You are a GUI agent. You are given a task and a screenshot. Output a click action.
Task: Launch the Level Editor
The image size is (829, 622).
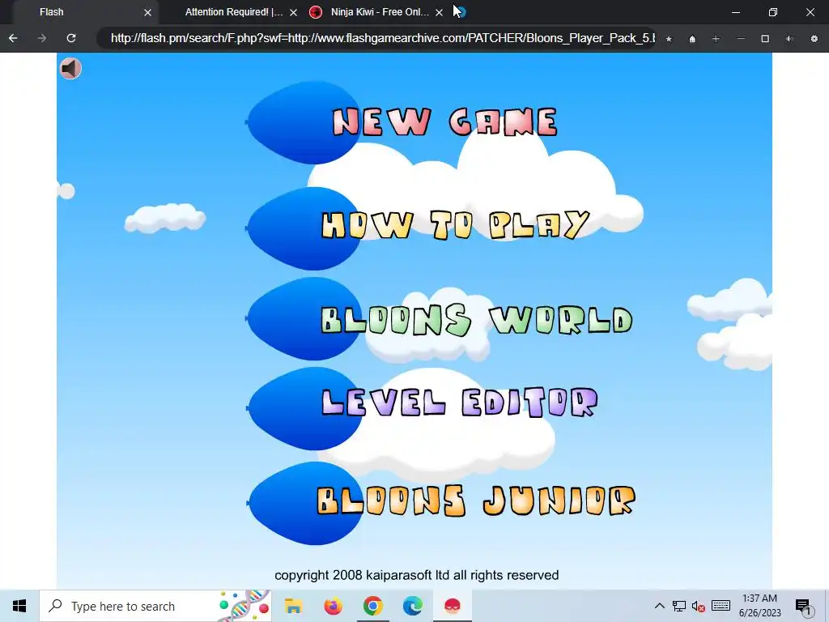tap(460, 402)
